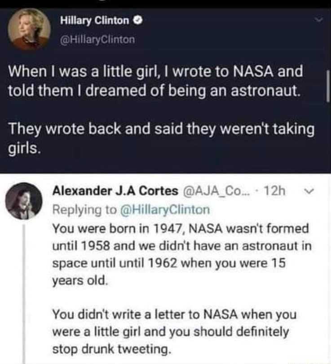The height and width of the screenshot is (364, 331).
Task: Expand the chevron menu on Cortes's reply
Action: point(309,191)
